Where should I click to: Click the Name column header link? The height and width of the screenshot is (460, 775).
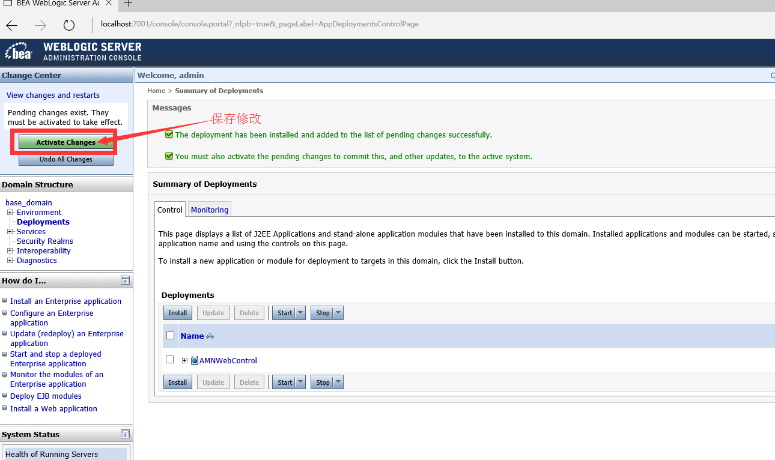192,336
